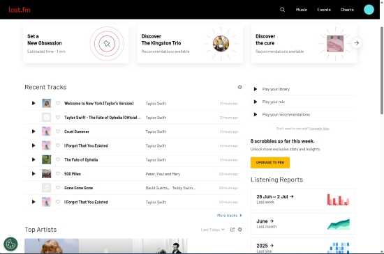
Task: Play Cruel Summer track
Action: [34, 132]
